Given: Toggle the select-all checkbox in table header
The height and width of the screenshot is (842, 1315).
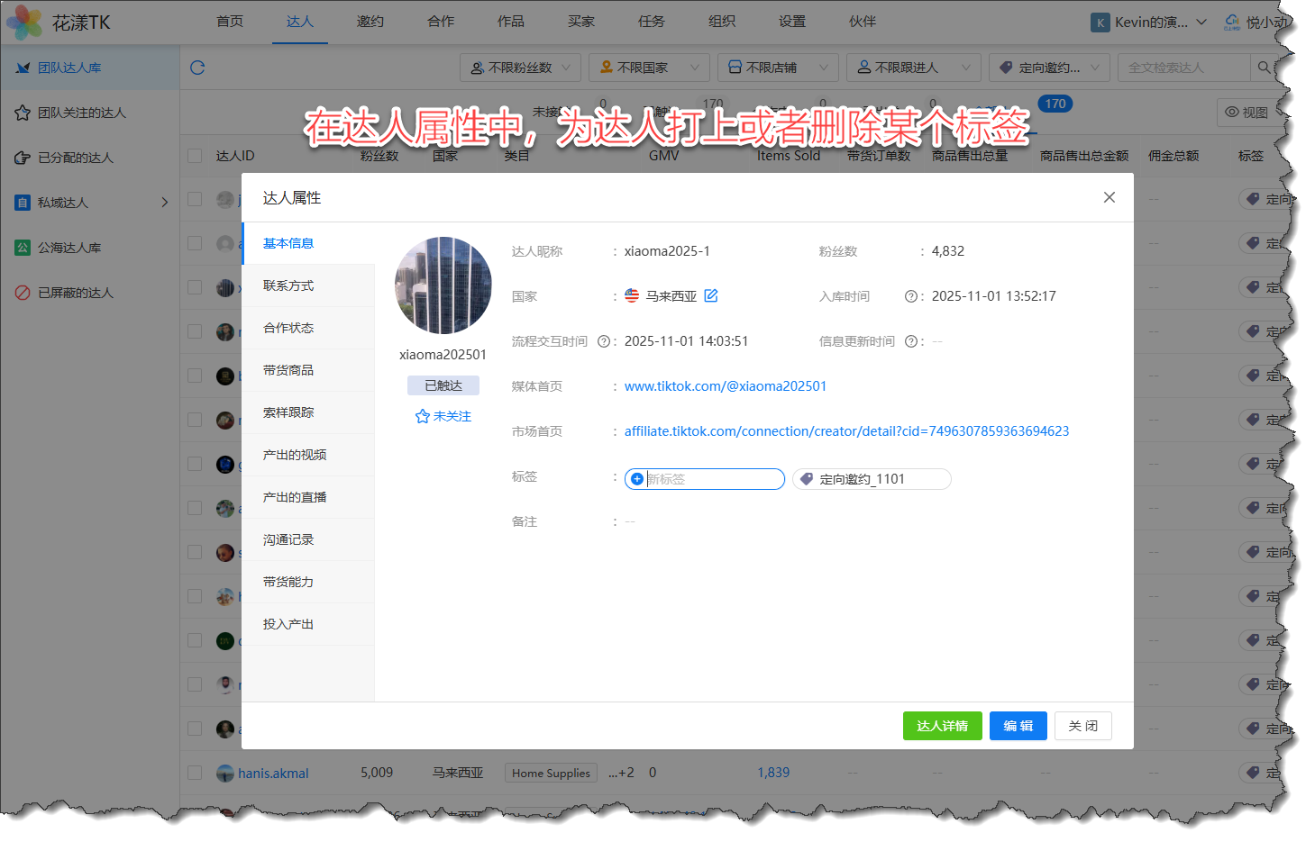Looking at the screenshot, I should click(x=195, y=156).
